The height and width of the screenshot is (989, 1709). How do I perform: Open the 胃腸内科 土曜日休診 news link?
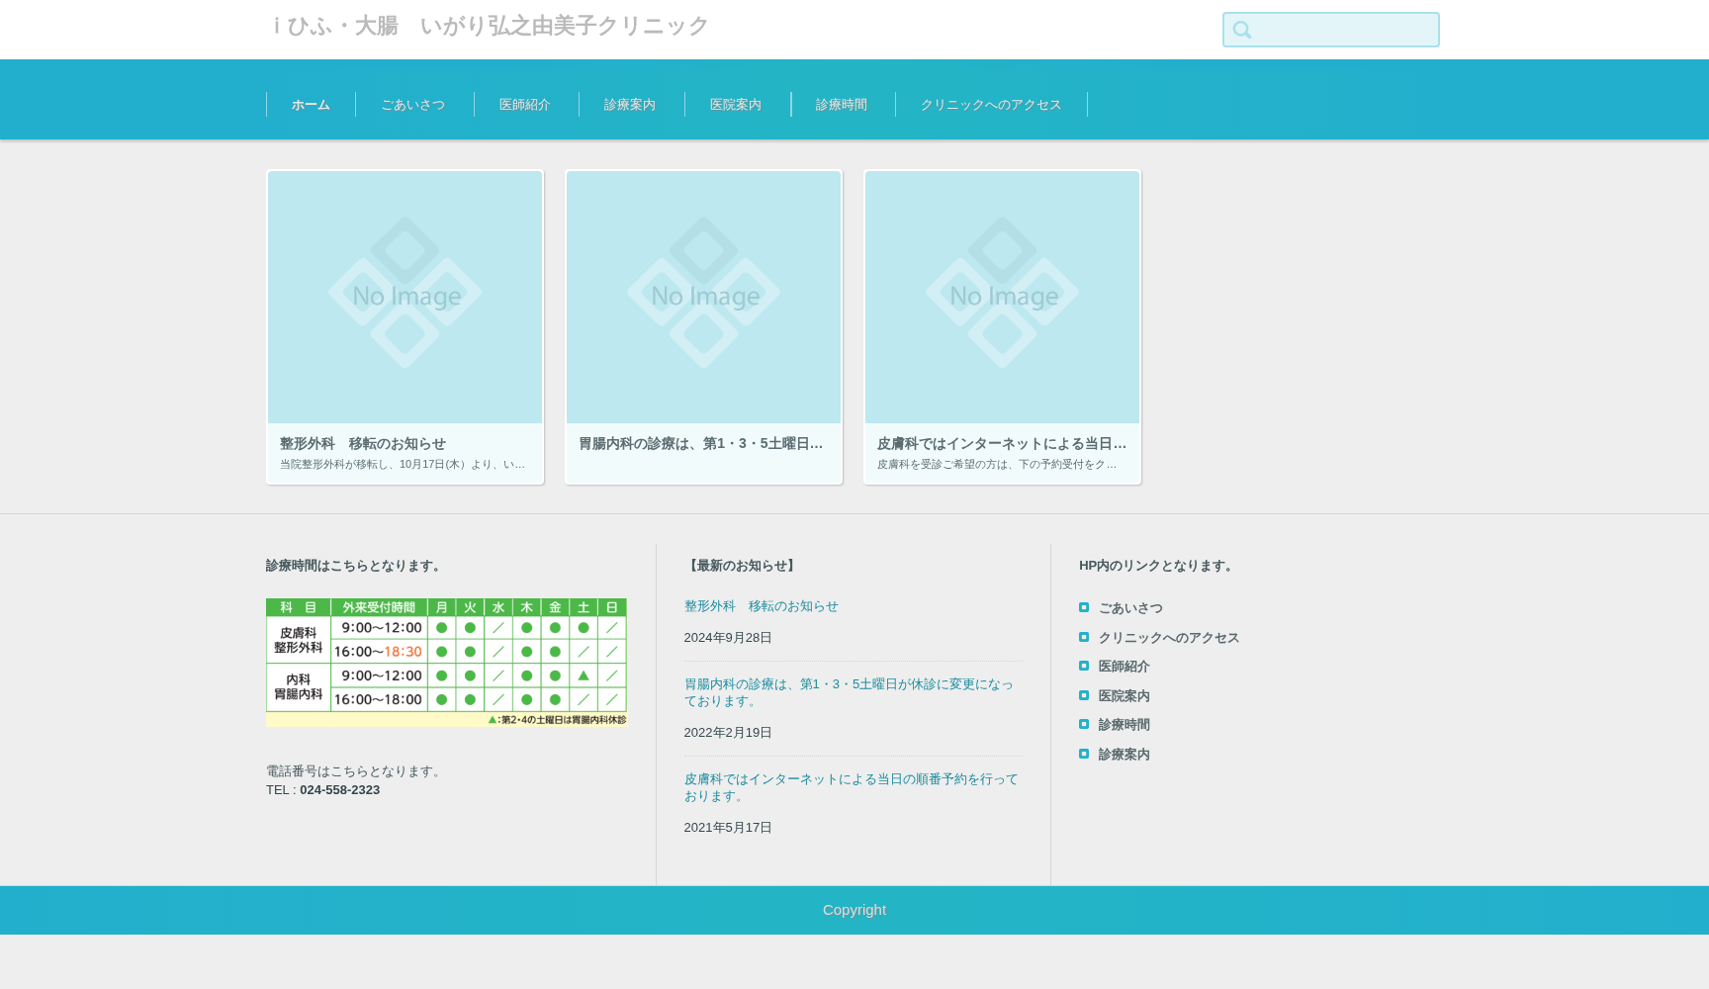pyautogui.click(x=848, y=692)
